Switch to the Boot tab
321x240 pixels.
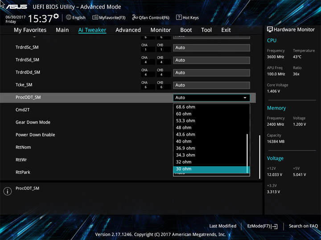[x=186, y=30]
